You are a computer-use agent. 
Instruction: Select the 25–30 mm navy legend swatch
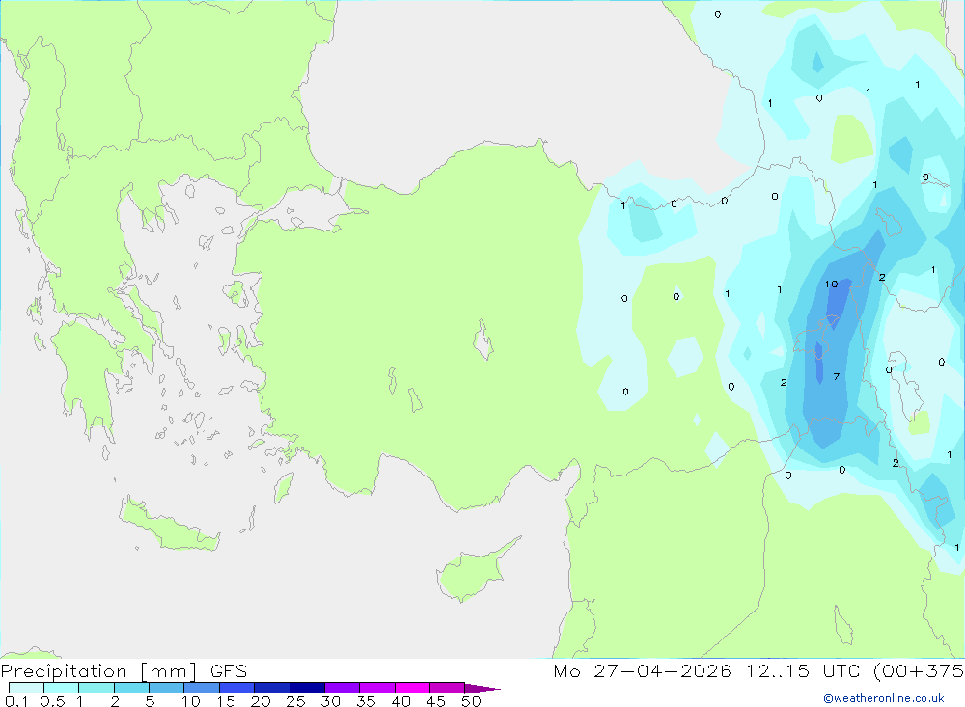[307, 688]
